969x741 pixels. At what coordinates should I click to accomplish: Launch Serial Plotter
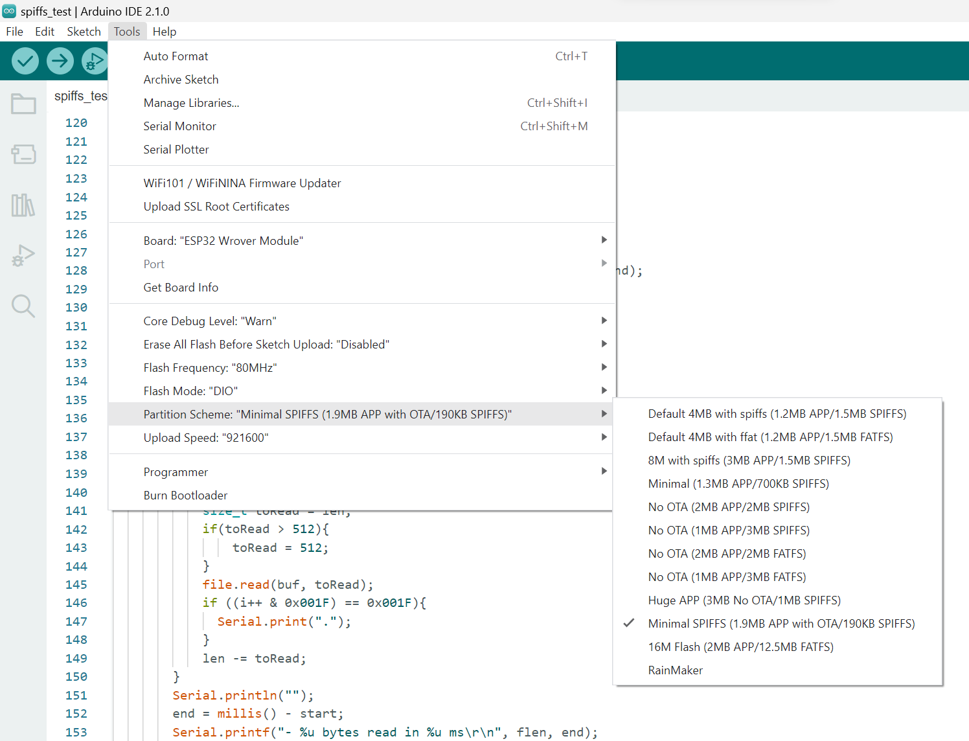[x=361, y=150]
